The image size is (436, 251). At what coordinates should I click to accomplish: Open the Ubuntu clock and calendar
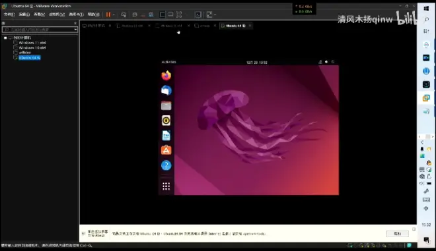tap(257, 63)
